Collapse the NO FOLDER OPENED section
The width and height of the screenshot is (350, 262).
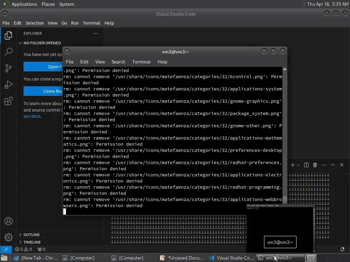(42, 43)
